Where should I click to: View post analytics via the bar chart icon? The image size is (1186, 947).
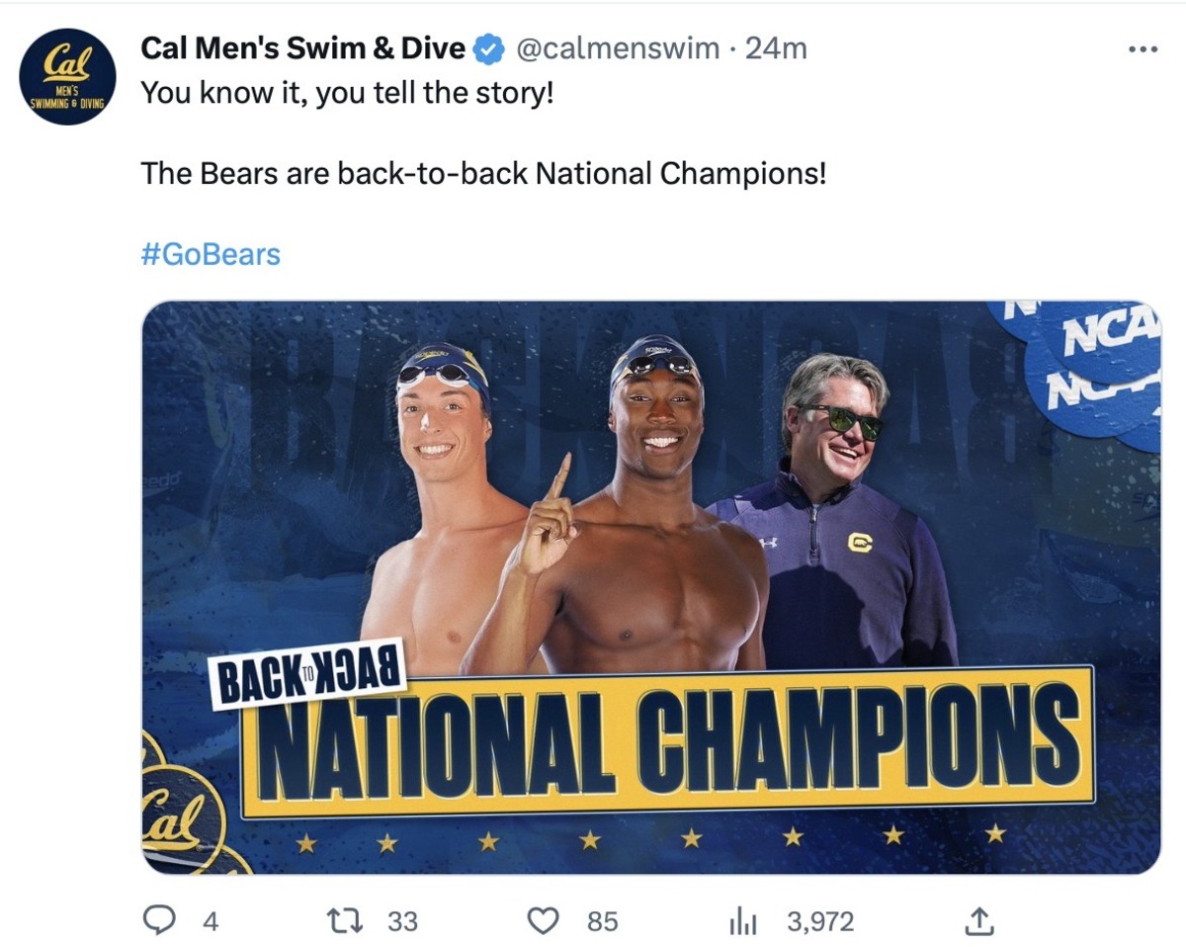[x=741, y=920]
